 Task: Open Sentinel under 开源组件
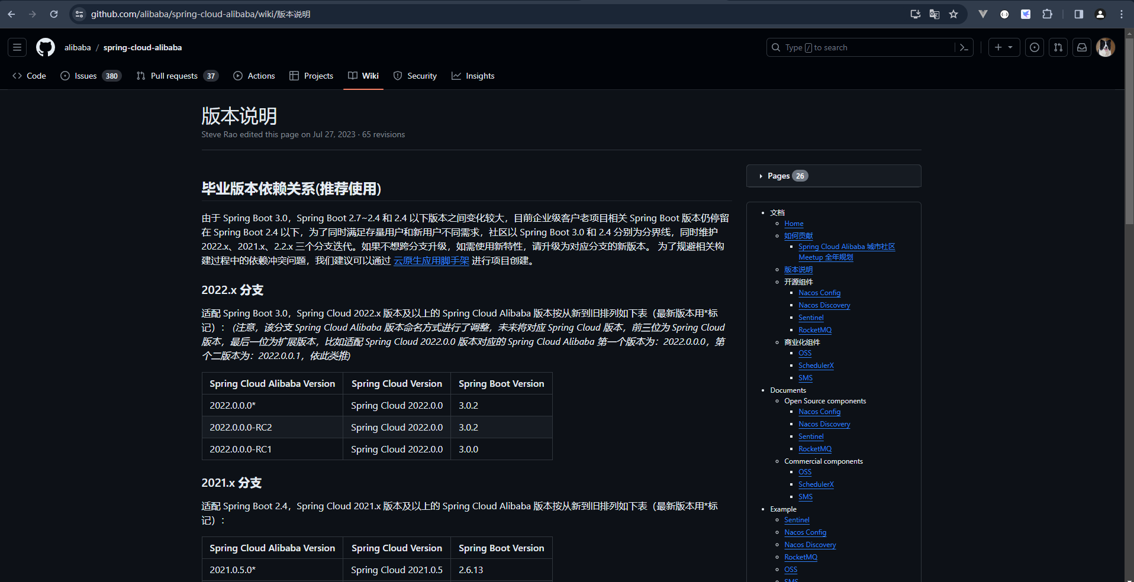pyautogui.click(x=811, y=318)
